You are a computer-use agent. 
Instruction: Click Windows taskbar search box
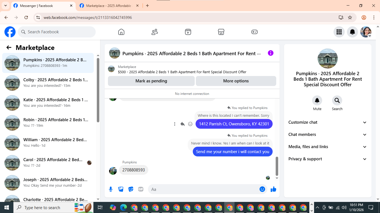click(x=54, y=207)
